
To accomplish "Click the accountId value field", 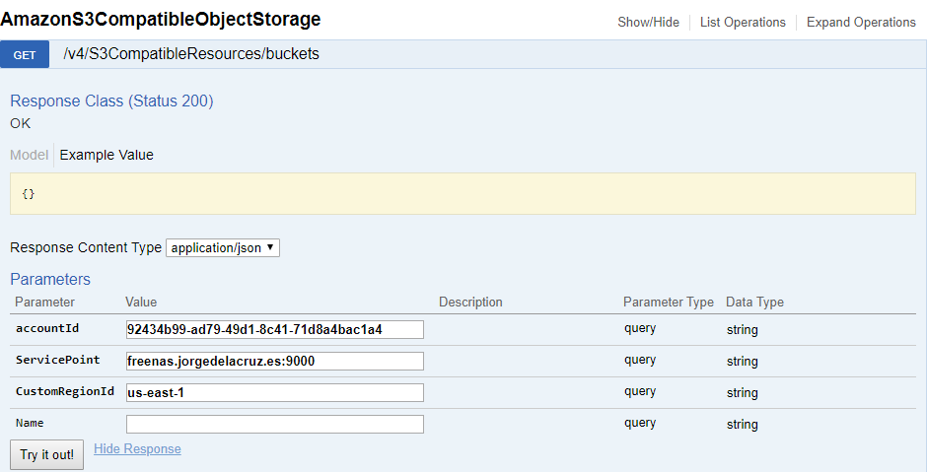I will [275, 330].
